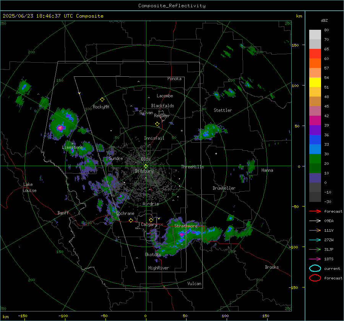The image size is (344, 321).
Task: Click the Sundre town label
Action: click(116, 158)
